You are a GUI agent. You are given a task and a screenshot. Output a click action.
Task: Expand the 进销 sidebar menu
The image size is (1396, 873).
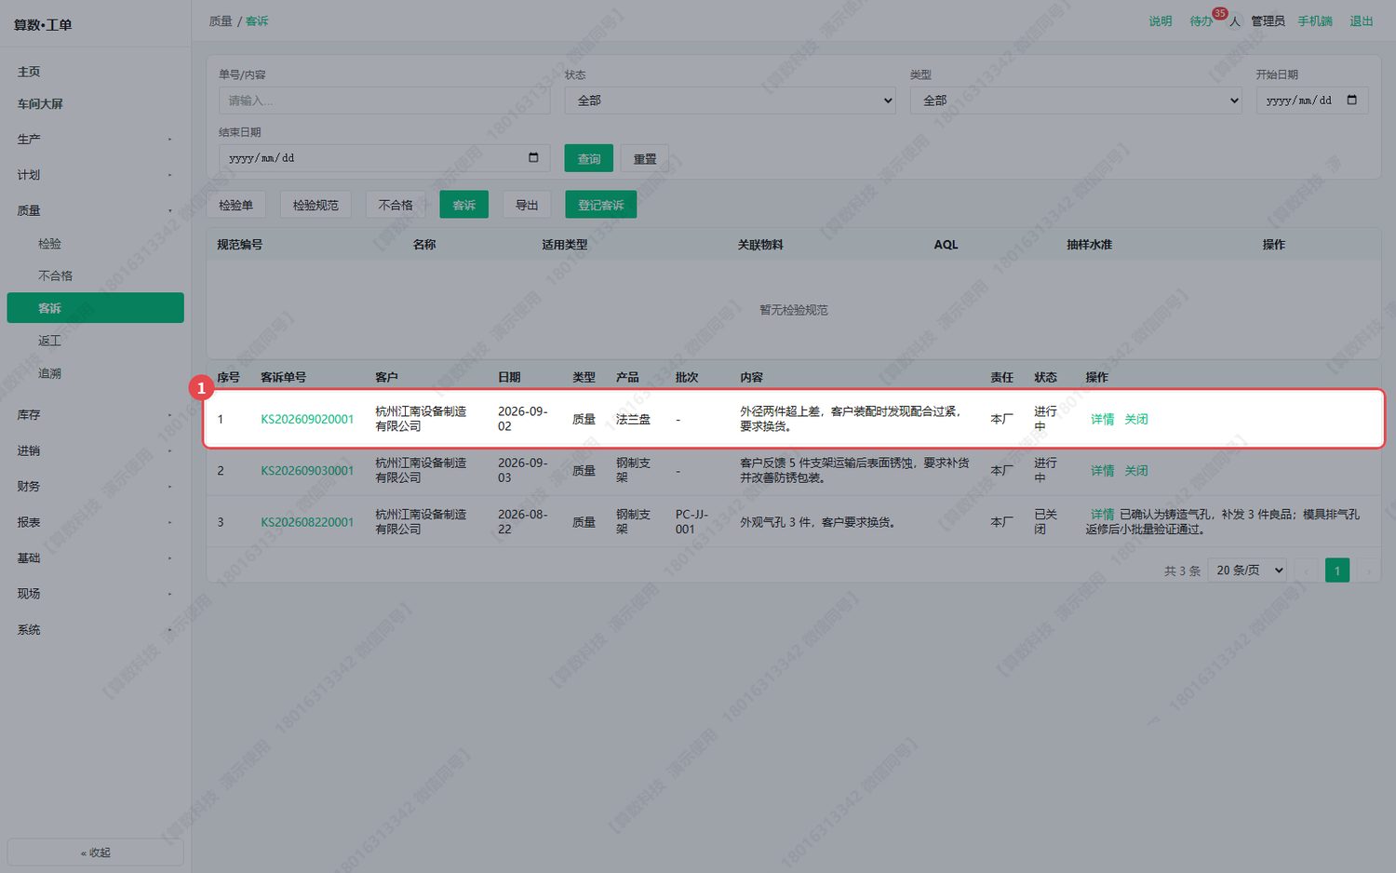coord(95,451)
